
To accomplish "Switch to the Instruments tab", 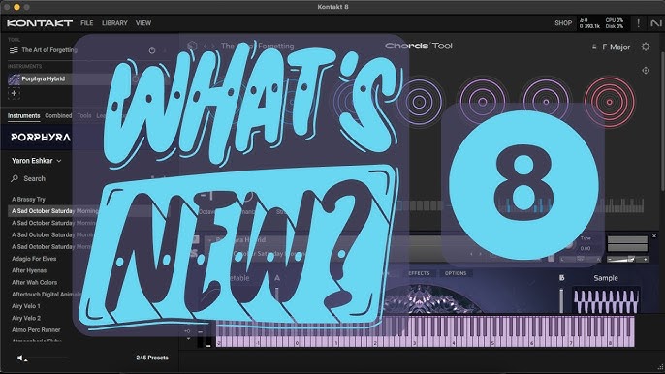I will coord(23,115).
